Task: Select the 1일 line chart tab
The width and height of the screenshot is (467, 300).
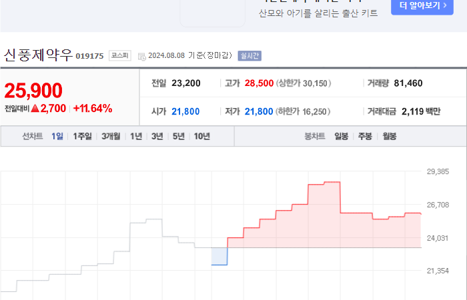Action: click(57, 136)
